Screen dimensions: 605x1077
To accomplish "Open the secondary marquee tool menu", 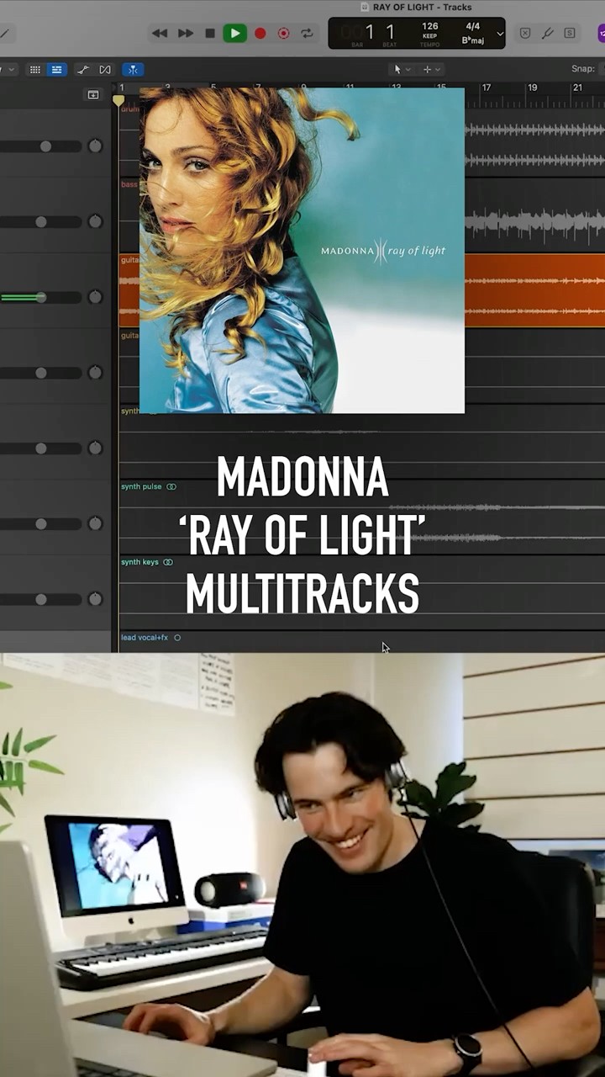I will [x=431, y=70].
